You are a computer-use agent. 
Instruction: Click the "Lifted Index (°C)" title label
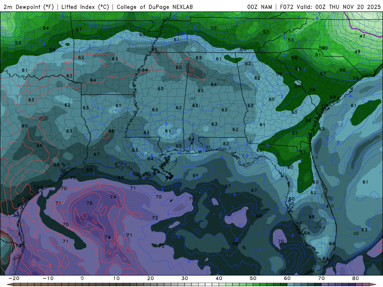pyautogui.click(x=85, y=7)
